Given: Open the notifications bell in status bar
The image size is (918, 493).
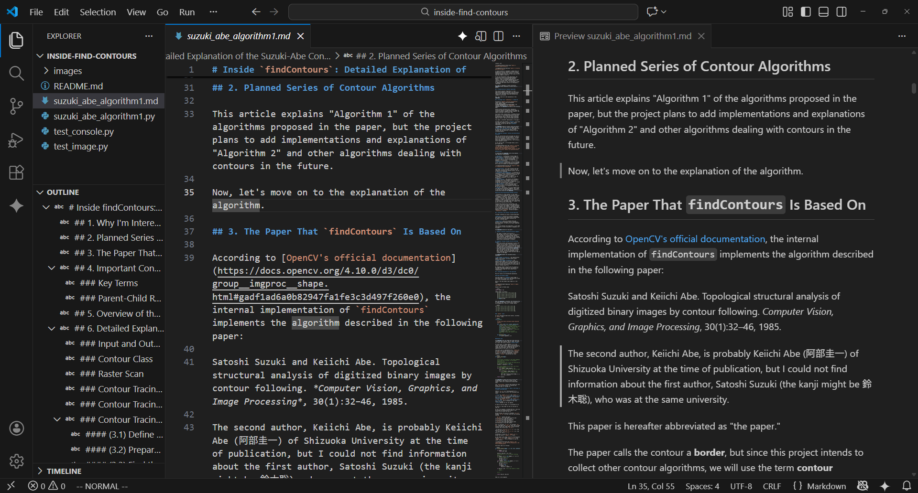Looking at the screenshot, I should click(907, 486).
